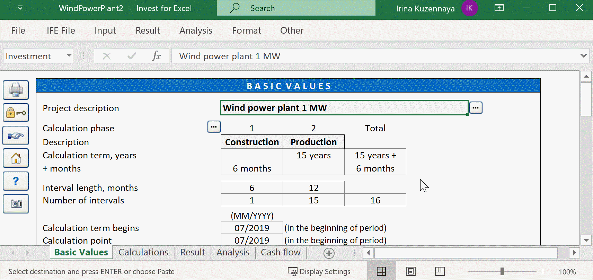The height and width of the screenshot is (280, 593).
Task: Switch to the Cash flow sheet tab
Action: point(281,252)
